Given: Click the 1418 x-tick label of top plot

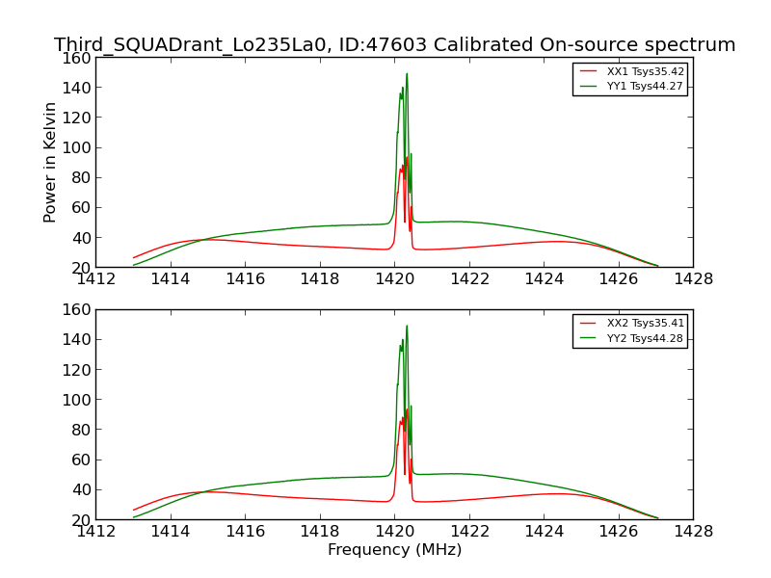Looking at the screenshot, I should coord(320,279).
